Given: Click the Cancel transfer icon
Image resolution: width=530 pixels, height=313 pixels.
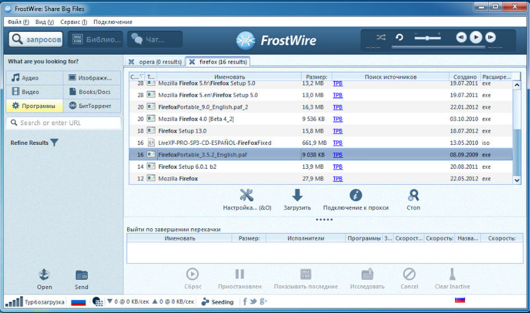Looking at the screenshot, I should 409,274.
